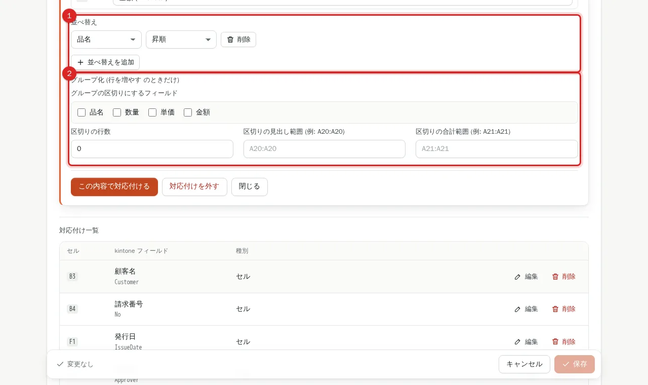
Task: Tick the 品名 grouping checkbox
Action: [x=82, y=112]
